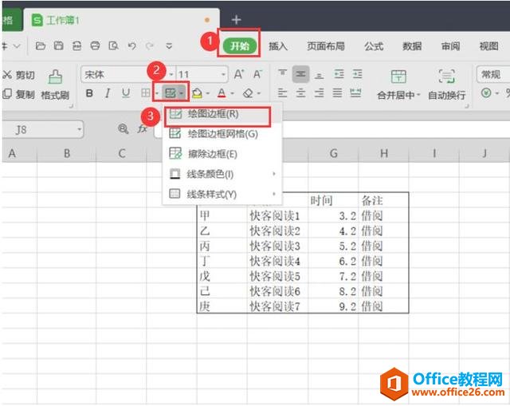510x406 pixels.
Task: Click the cell borders grid icon
Action: click(x=145, y=93)
